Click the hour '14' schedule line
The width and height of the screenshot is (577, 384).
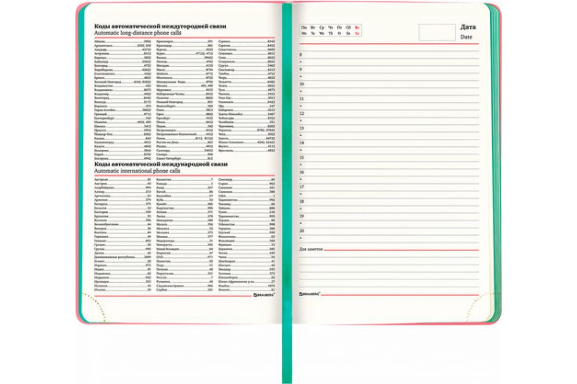389,143
